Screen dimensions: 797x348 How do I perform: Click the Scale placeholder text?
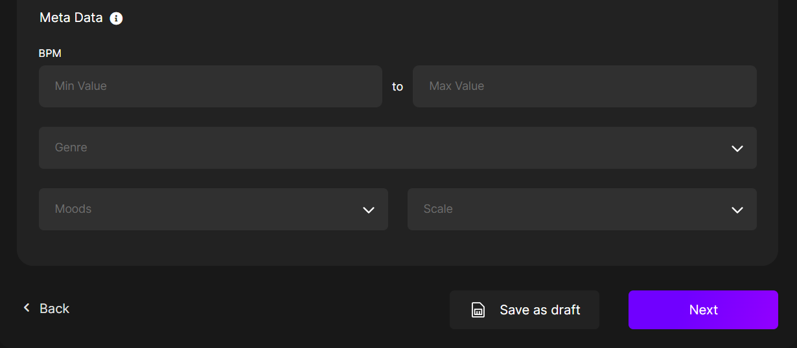[x=438, y=209]
